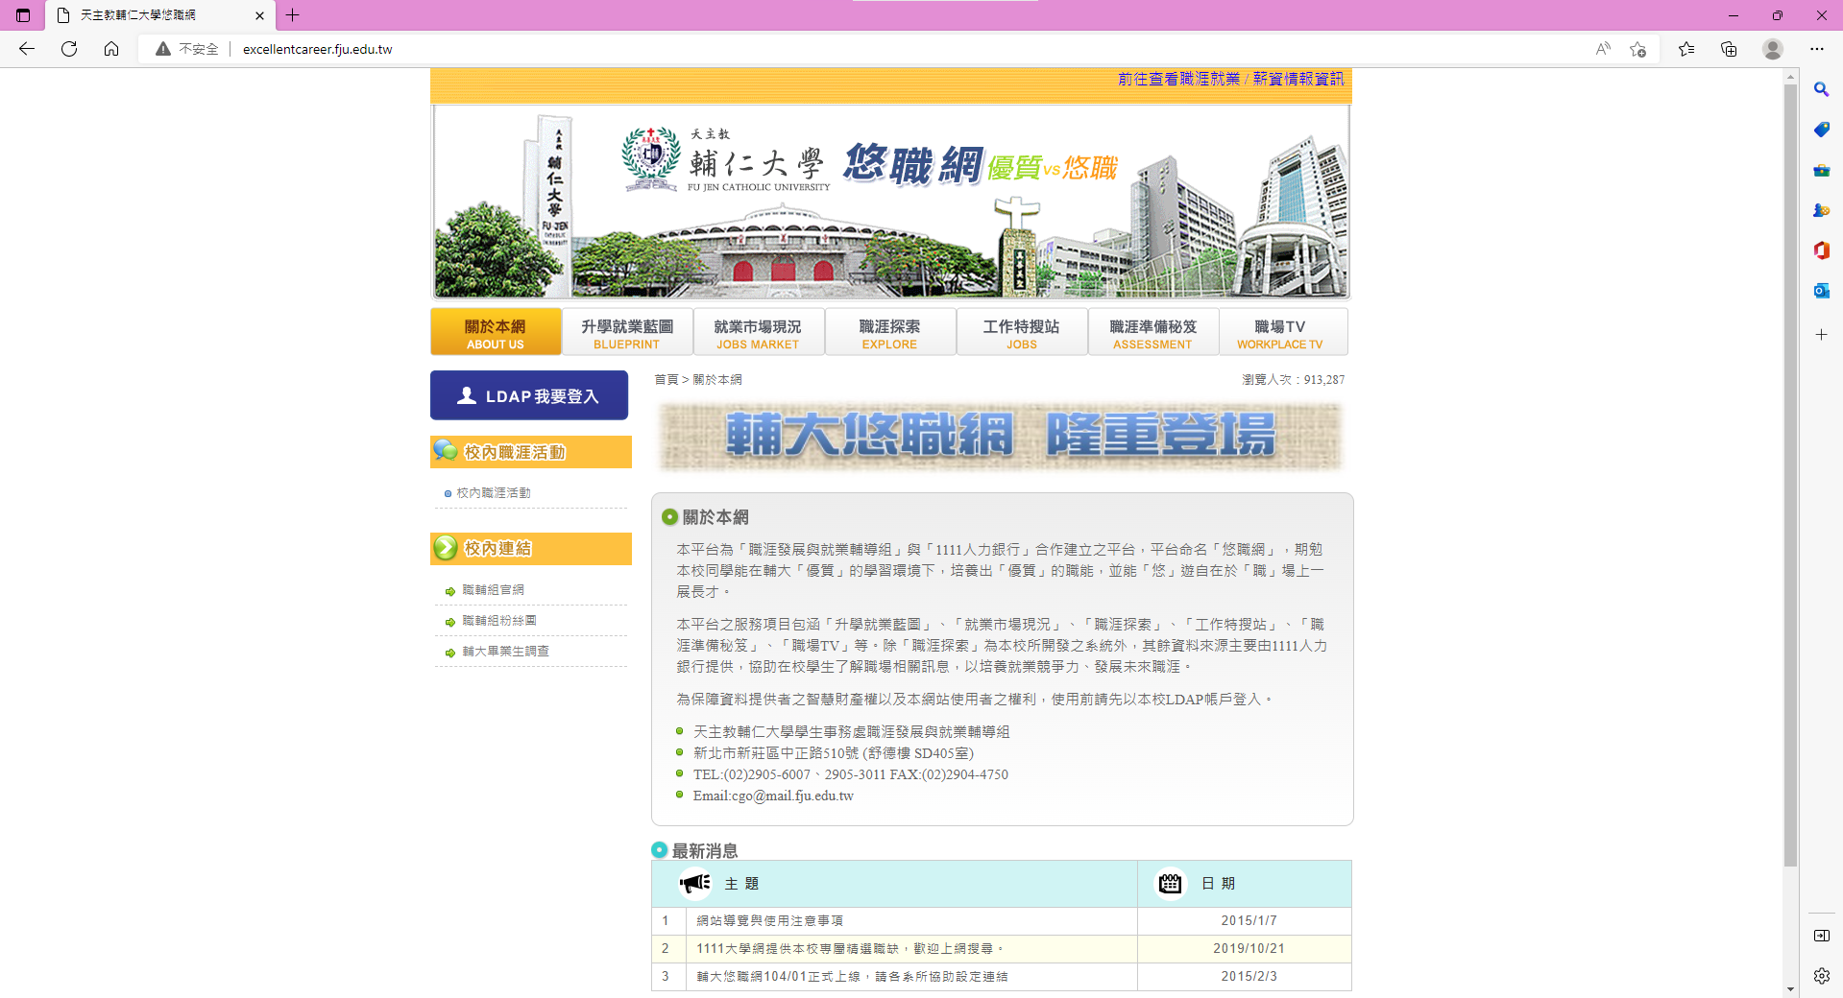Open news item 輔大悠職網104/01正式上線

tap(852, 977)
